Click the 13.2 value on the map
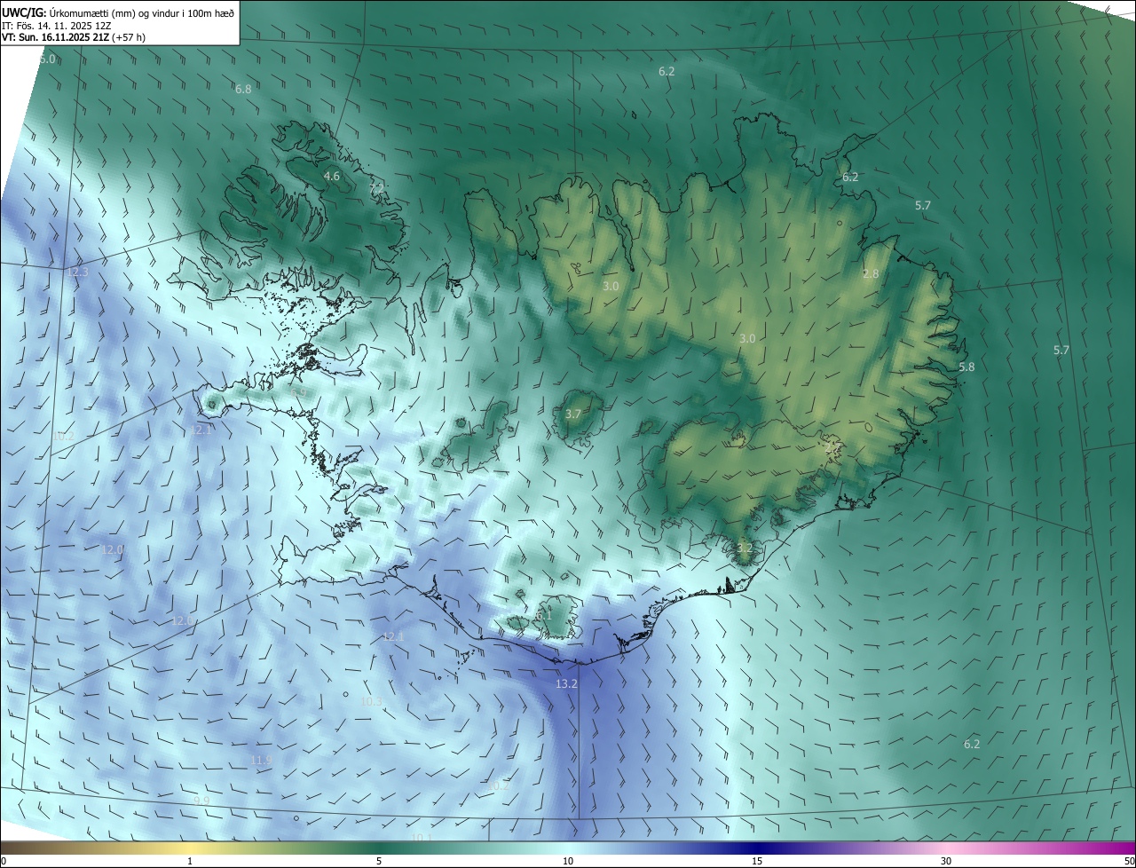 (x=566, y=684)
